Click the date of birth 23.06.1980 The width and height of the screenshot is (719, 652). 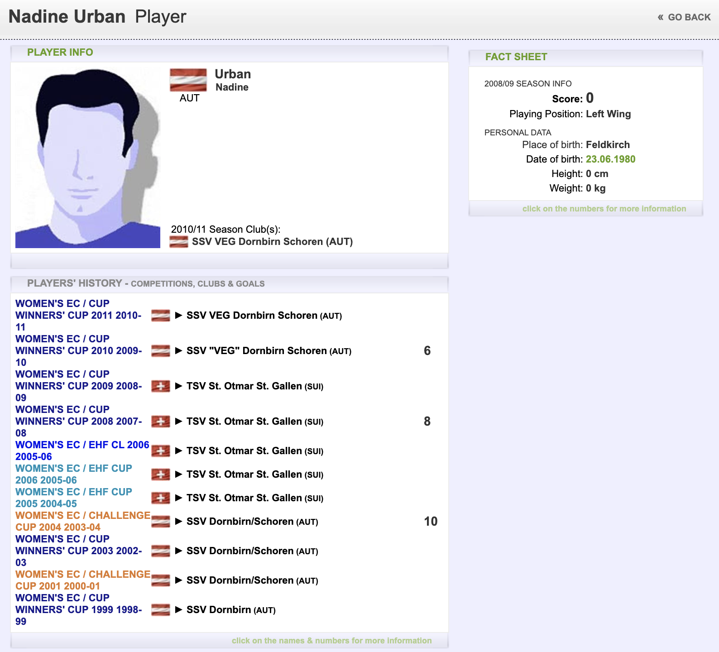pyautogui.click(x=610, y=159)
